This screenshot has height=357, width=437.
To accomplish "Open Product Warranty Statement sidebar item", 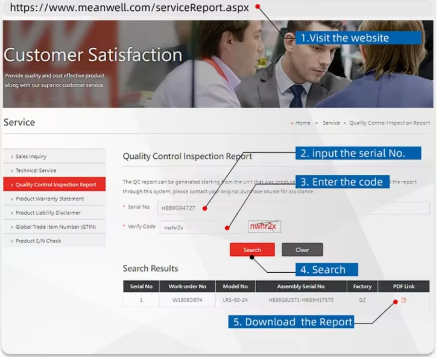I will (x=54, y=199).
